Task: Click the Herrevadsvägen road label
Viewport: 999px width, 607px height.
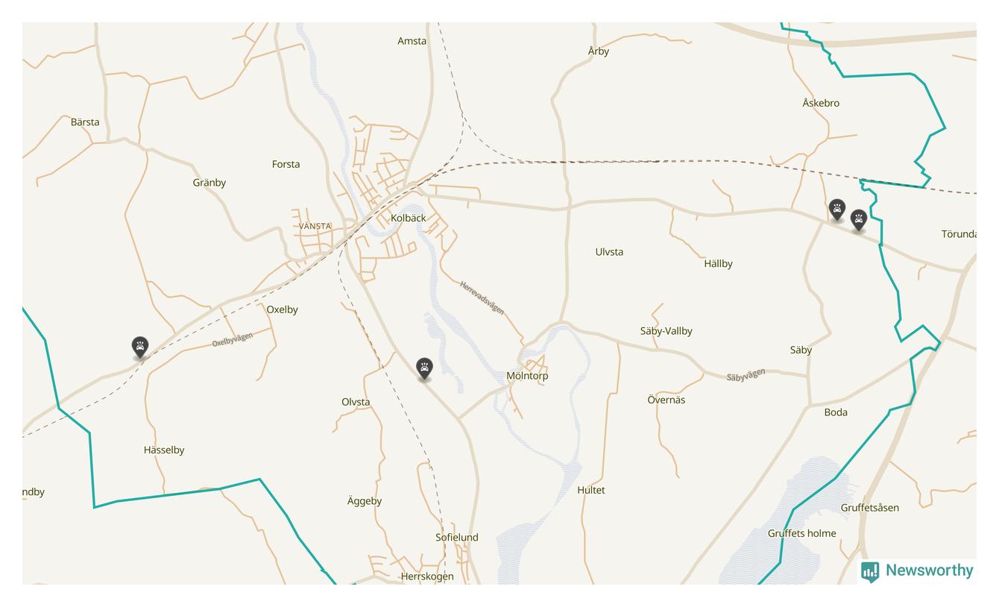Action: 482,298
